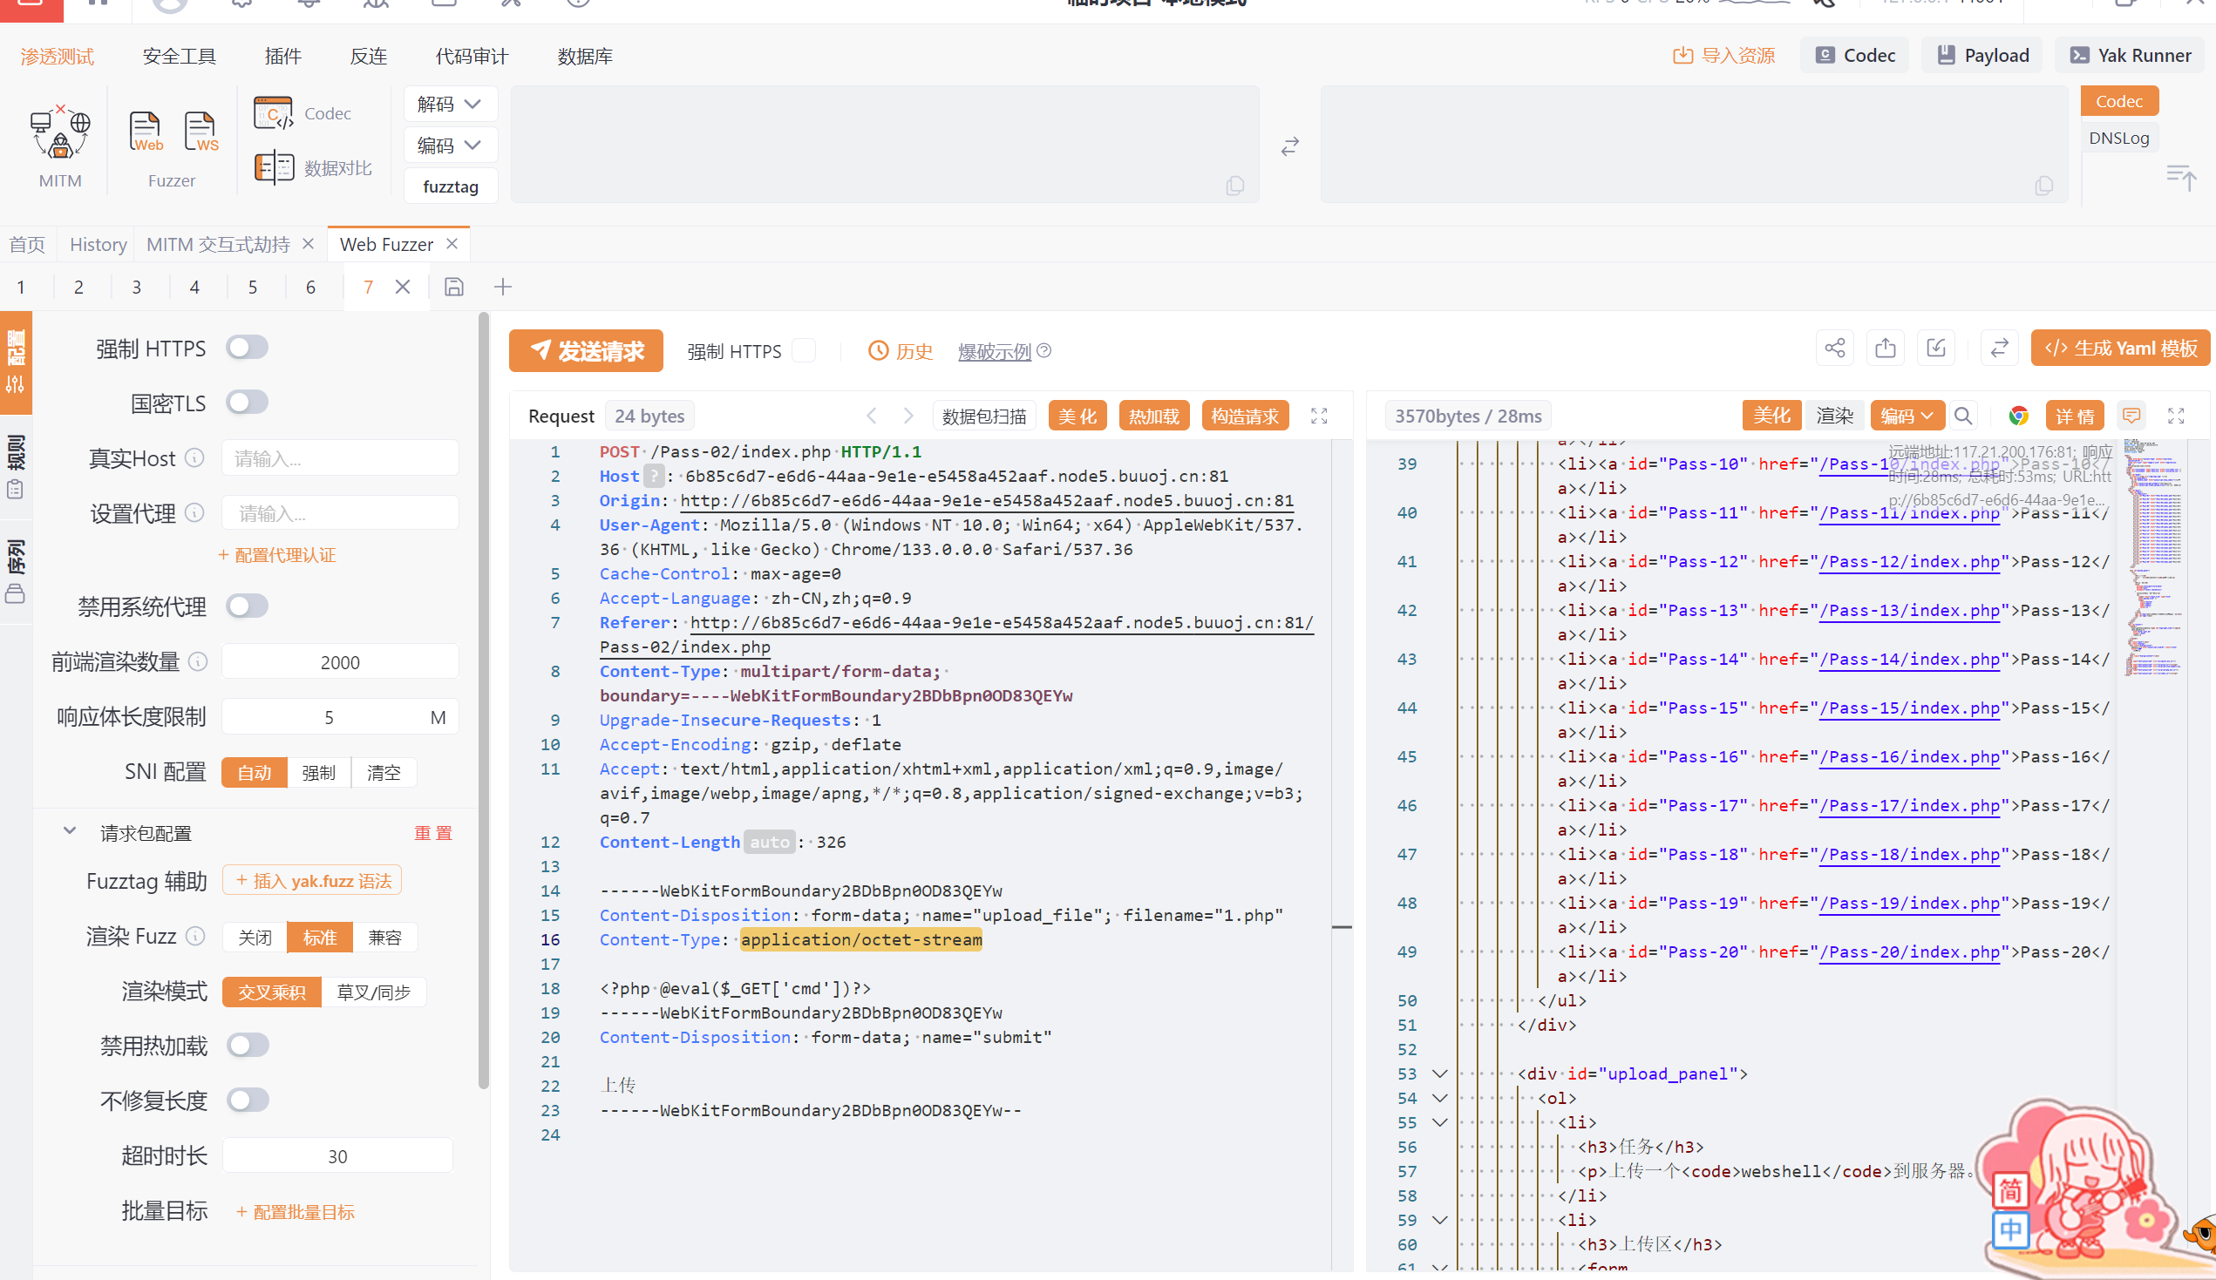Click the save fuzzer tab icon
This screenshot has height=1280, width=2216.
point(454,287)
